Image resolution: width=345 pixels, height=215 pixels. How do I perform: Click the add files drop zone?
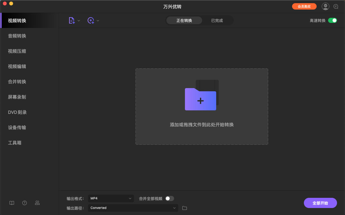(202, 107)
